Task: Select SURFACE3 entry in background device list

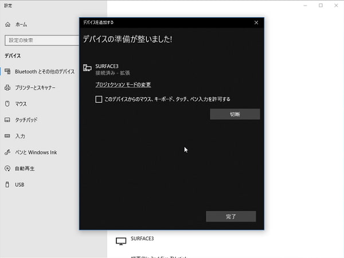Action: point(142,239)
